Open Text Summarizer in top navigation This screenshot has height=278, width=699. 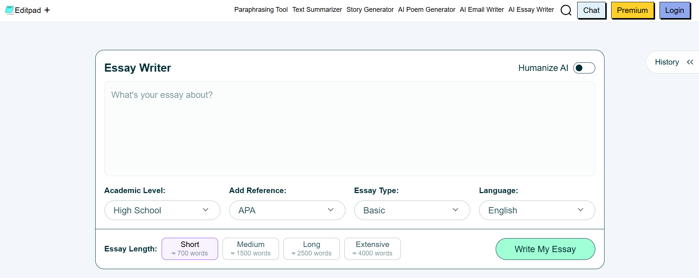click(317, 10)
